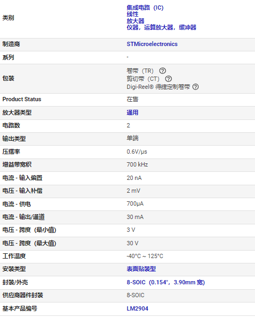
Task: Open the LM2904 base product number link
Action: click(137, 308)
